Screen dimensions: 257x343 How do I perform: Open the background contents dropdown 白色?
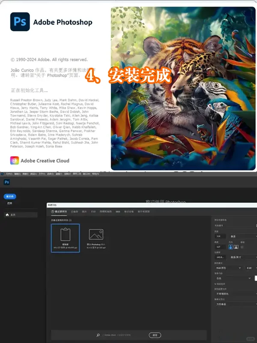pos(233,278)
